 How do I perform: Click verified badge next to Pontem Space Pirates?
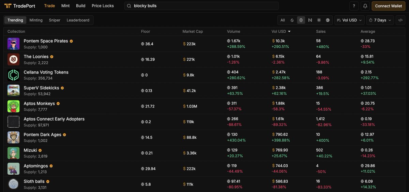pos(71,41)
